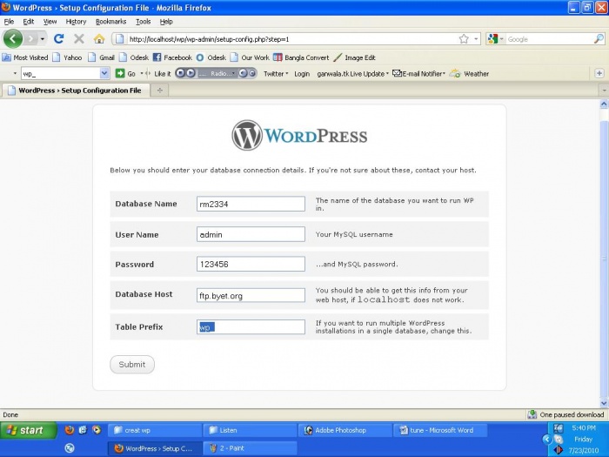Open the File menu
Image resolution: width=609 pixels, height=457 pixels.
pyautogui.click(x=9, y=22)
